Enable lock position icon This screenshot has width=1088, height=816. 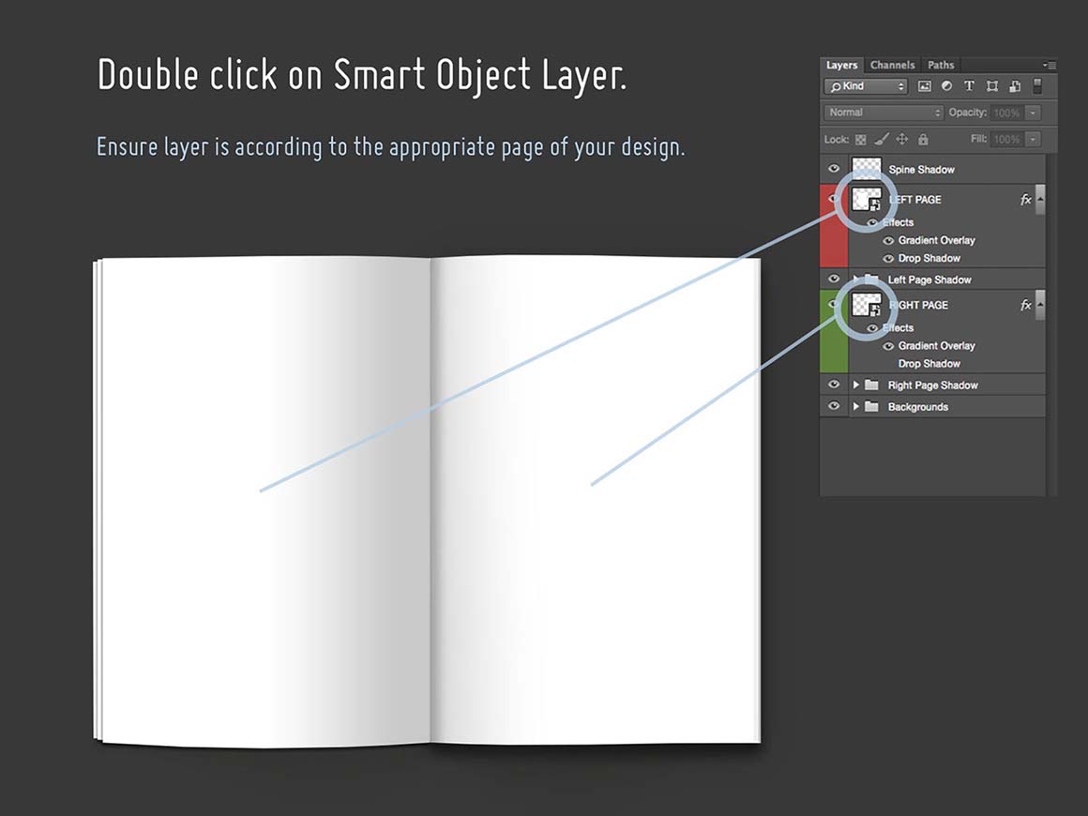(902, 140)
